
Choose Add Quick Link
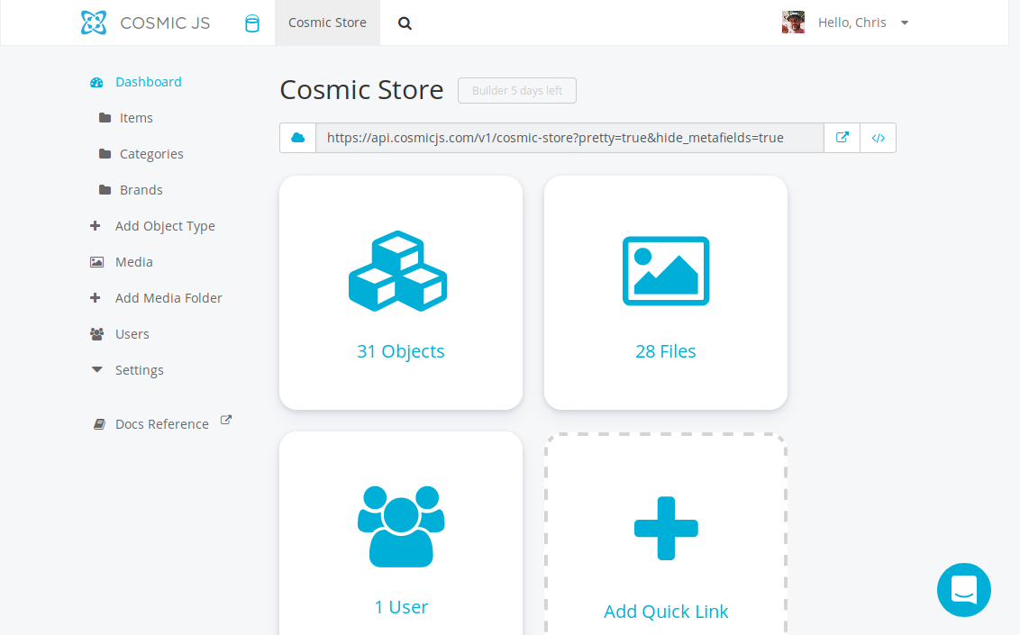666,612
